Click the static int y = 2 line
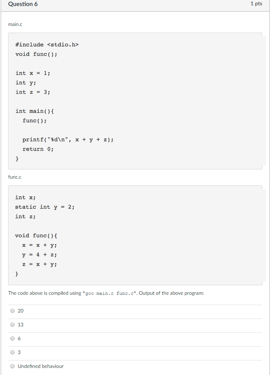 45,207
